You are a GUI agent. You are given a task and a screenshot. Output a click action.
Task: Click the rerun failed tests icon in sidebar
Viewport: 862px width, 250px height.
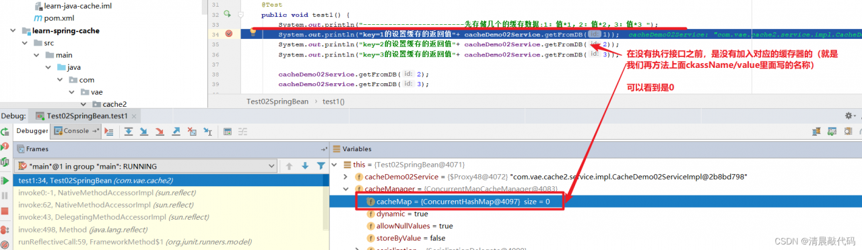click(x=5, y=146)
